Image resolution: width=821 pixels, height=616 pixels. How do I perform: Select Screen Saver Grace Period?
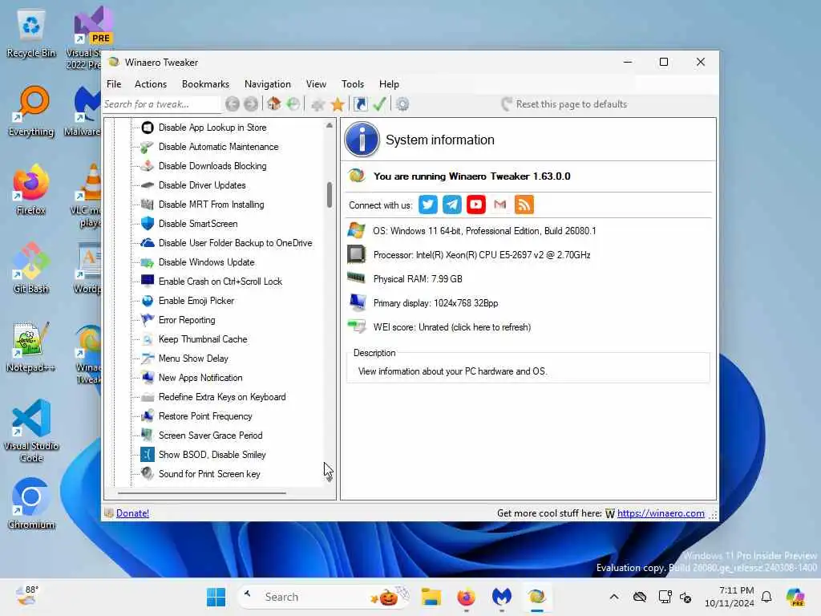pos(211,436)
